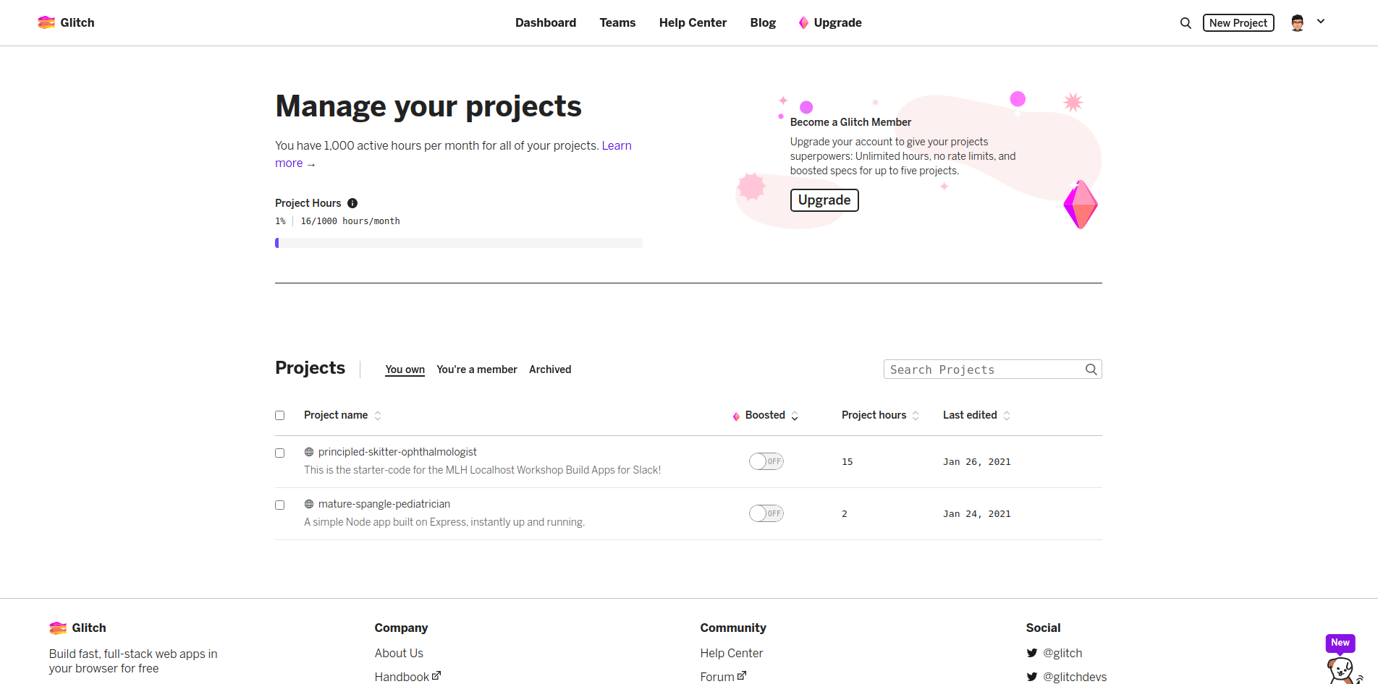1378x684 pixels.
Task: Click the user avatar in header
Action: [x=1298, y=23]
